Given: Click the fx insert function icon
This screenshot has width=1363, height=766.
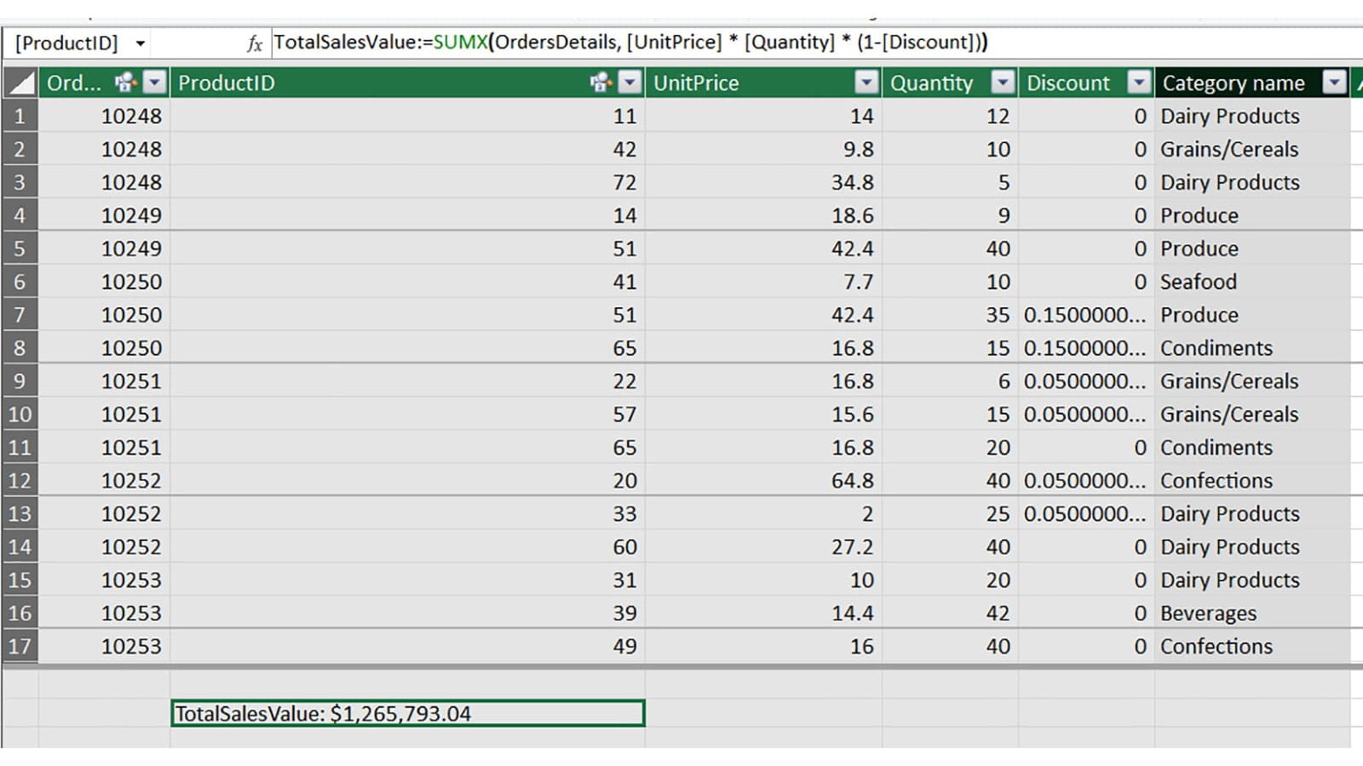Looking at the screenshot, I should point(254,43).
